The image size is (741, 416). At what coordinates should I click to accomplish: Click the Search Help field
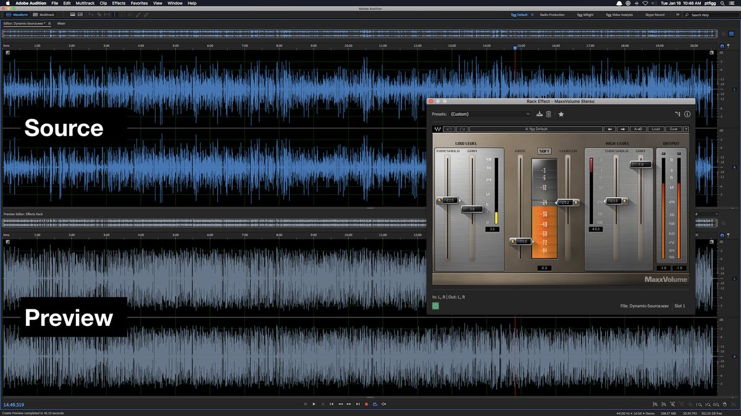(x=709, y=15)
